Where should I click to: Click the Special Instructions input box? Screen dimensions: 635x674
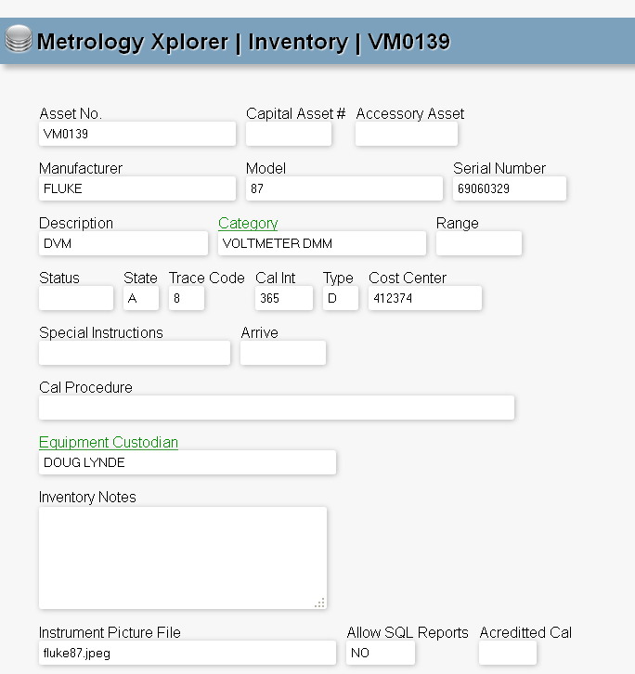click(x=135, y=353)
